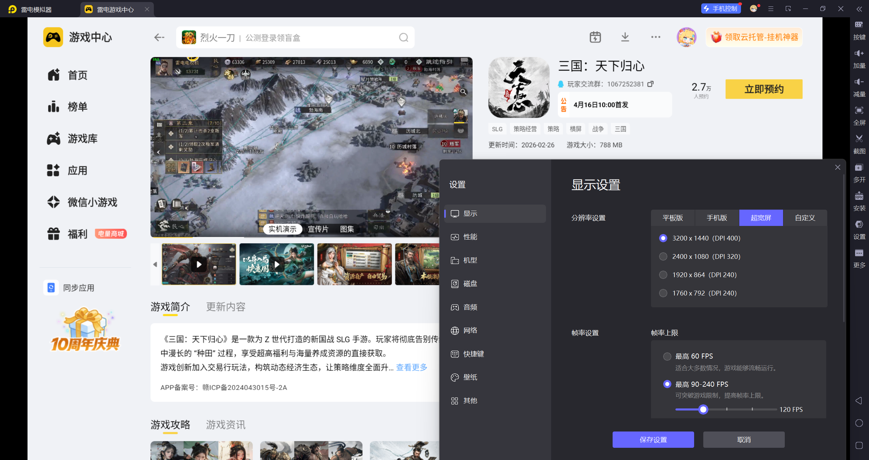Click the search magnifier icon
Image resolution: width=869 pixels, height=460 pixels.
coord(403,37)
